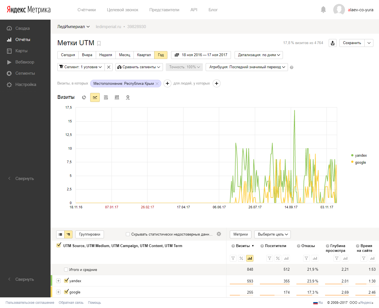This screenshot has height=308, width=379.
Task: Open the Выберите цель dropdown
Action: pos(273,234)
